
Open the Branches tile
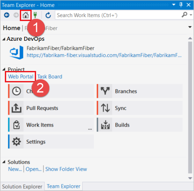[x=139, y=91]
